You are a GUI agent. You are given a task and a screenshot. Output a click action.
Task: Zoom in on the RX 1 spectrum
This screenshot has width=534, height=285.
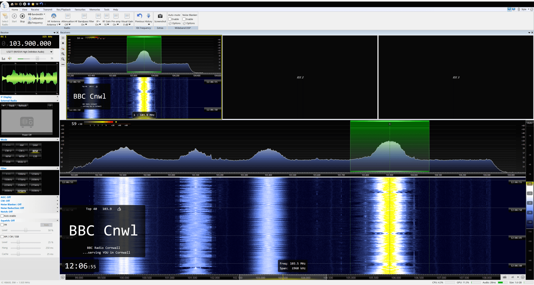coord(63,54)
